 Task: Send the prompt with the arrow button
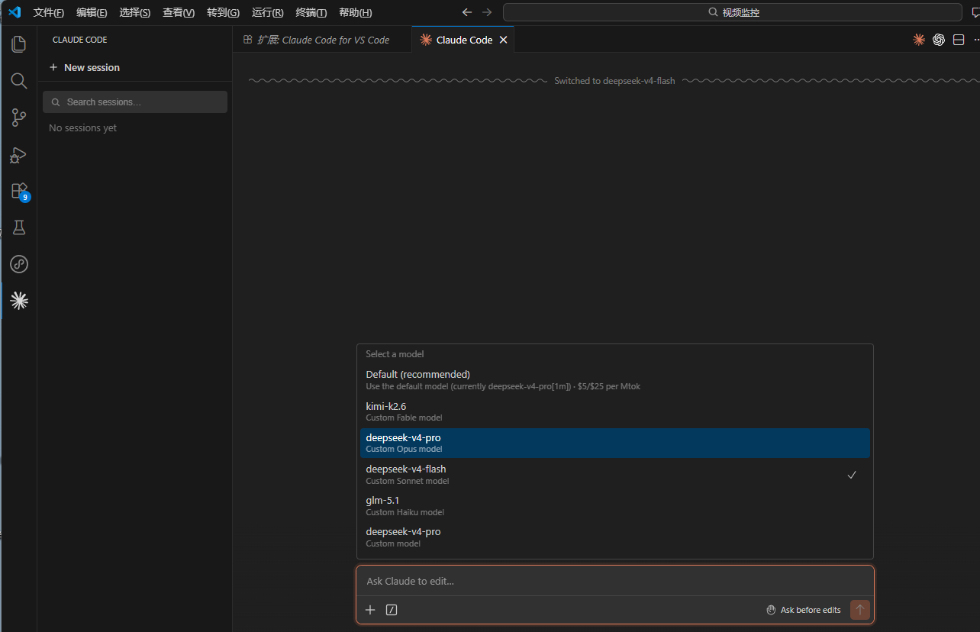(860, 610)
